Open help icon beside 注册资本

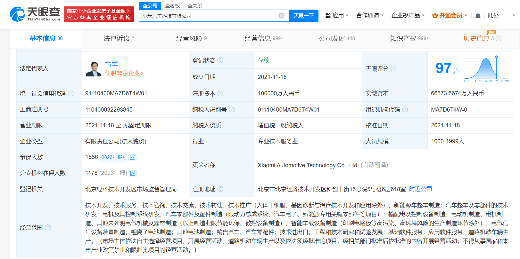coord(220,93)
